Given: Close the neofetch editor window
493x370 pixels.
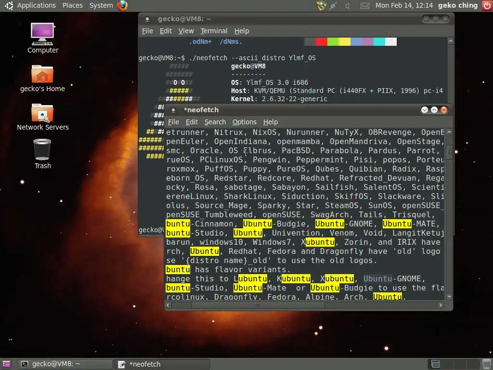Looking at the screenshot, I should click(x=444, y=110).
